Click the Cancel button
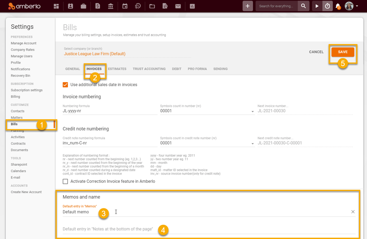 coord(316,52)
